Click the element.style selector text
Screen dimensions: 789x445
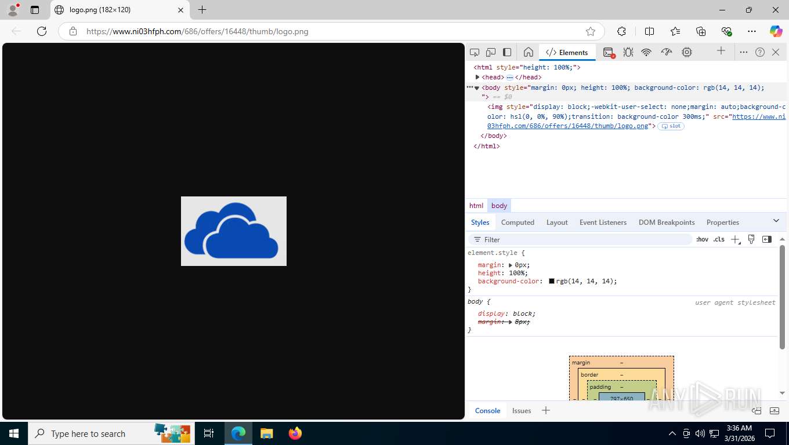(x=494, y=253)
